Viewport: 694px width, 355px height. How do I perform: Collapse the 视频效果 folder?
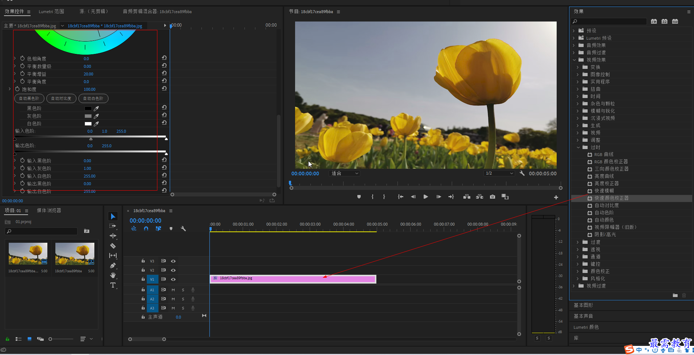(575, 60)
